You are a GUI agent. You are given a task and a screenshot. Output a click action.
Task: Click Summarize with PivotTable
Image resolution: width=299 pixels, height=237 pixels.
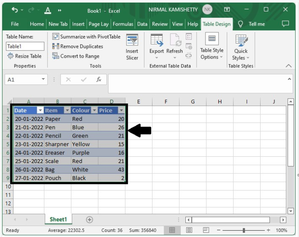86,36
